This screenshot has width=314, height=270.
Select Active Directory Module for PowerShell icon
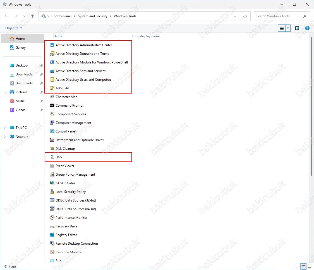[52, 62]
